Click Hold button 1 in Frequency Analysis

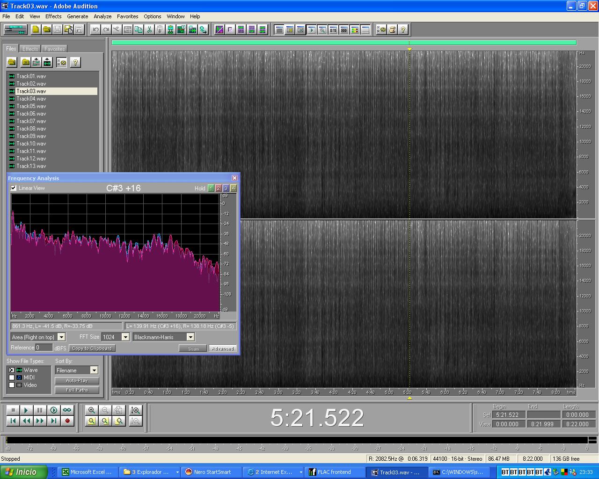211,188
